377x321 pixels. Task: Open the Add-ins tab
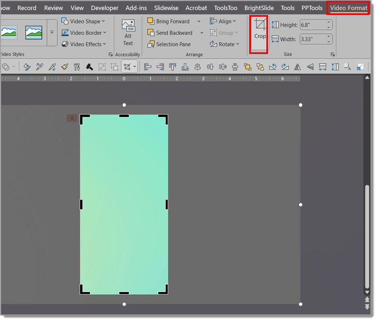pos(136,8)
